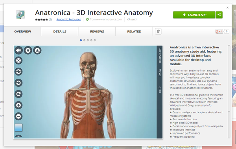
Task: Click the rotate clockwise icon
Action: pyautogui.click(x=18, y=94)
